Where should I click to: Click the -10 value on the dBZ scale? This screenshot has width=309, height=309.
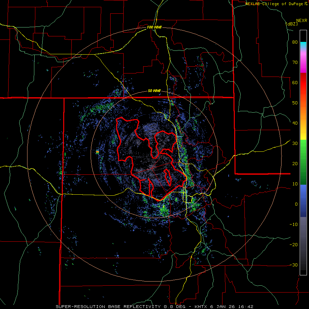pyautogui.click(x=294, y=225)
